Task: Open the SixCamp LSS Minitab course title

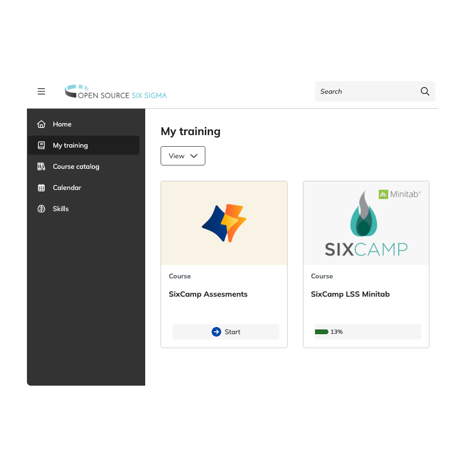Action: click(x=350, y=294)
